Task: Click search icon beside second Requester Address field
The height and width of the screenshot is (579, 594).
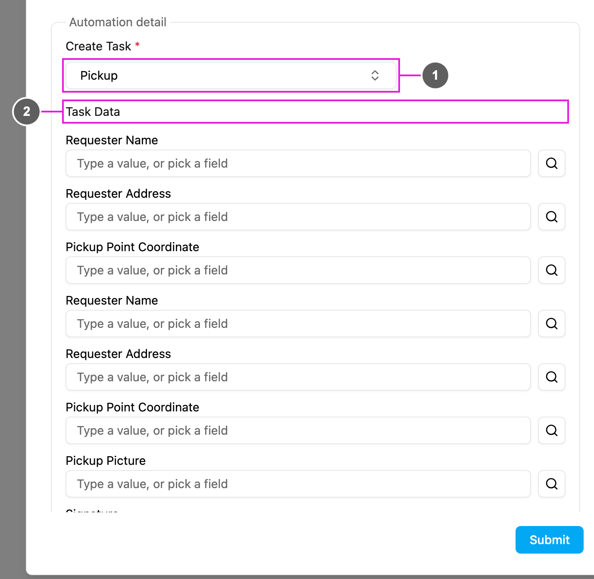Action: pos(552,377)
